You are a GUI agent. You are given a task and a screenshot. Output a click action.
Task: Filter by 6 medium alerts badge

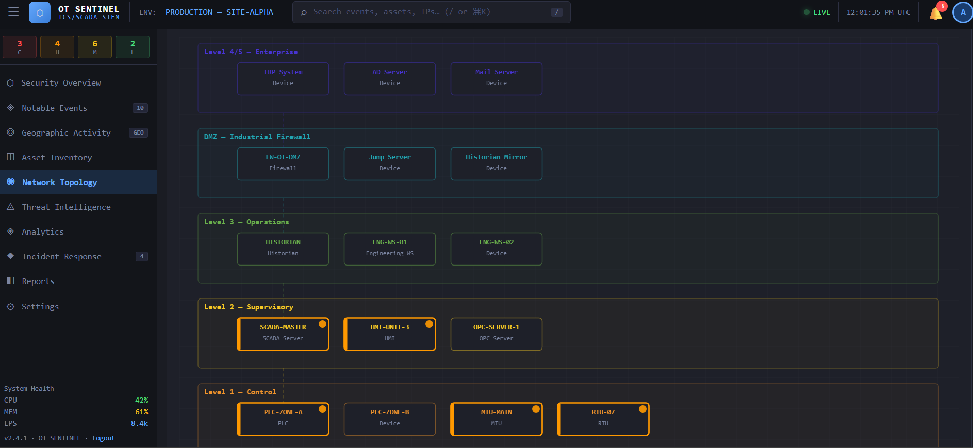click(95, 47)
